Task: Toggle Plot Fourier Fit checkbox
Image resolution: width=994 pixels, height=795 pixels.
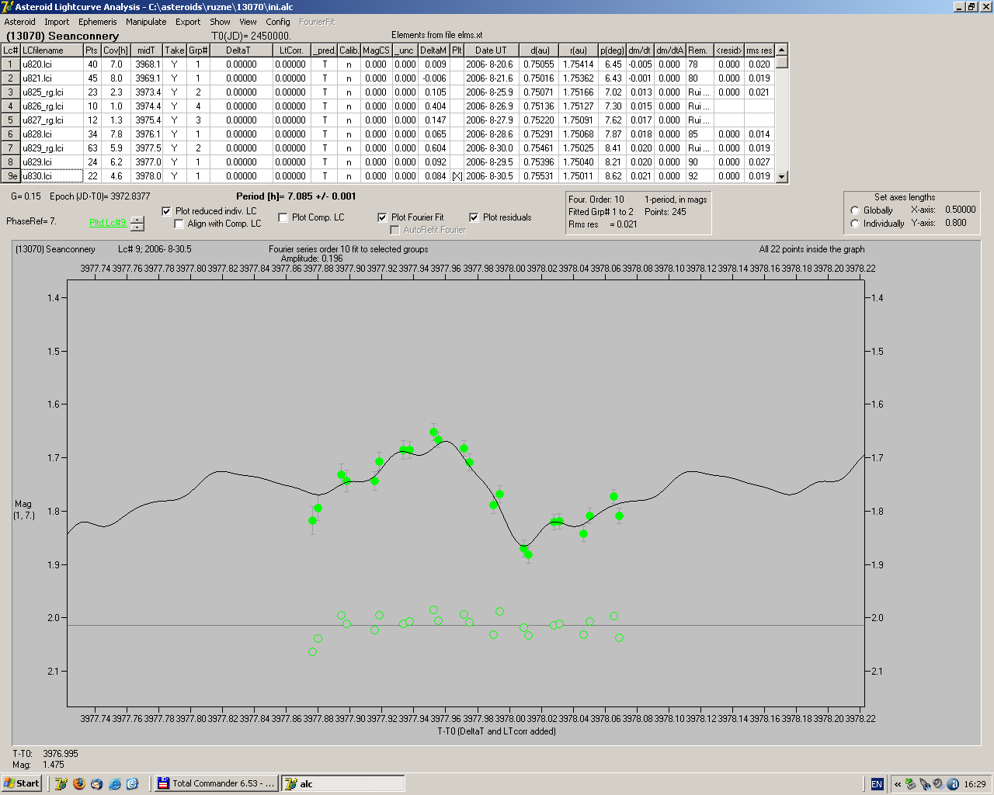Action: point(382,217)
